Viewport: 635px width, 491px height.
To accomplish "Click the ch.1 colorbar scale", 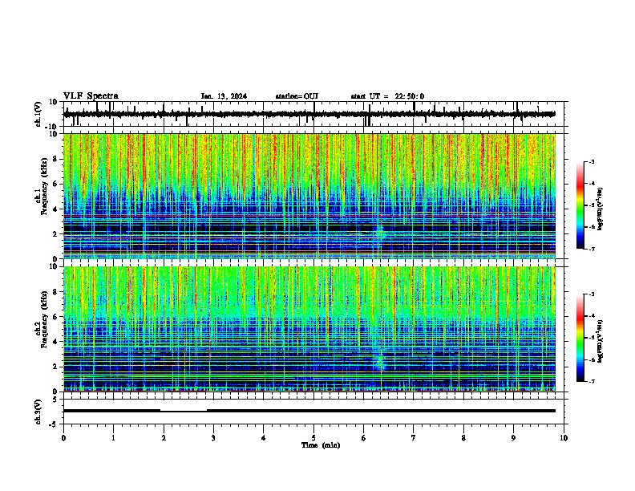I will tap(580, 205).
